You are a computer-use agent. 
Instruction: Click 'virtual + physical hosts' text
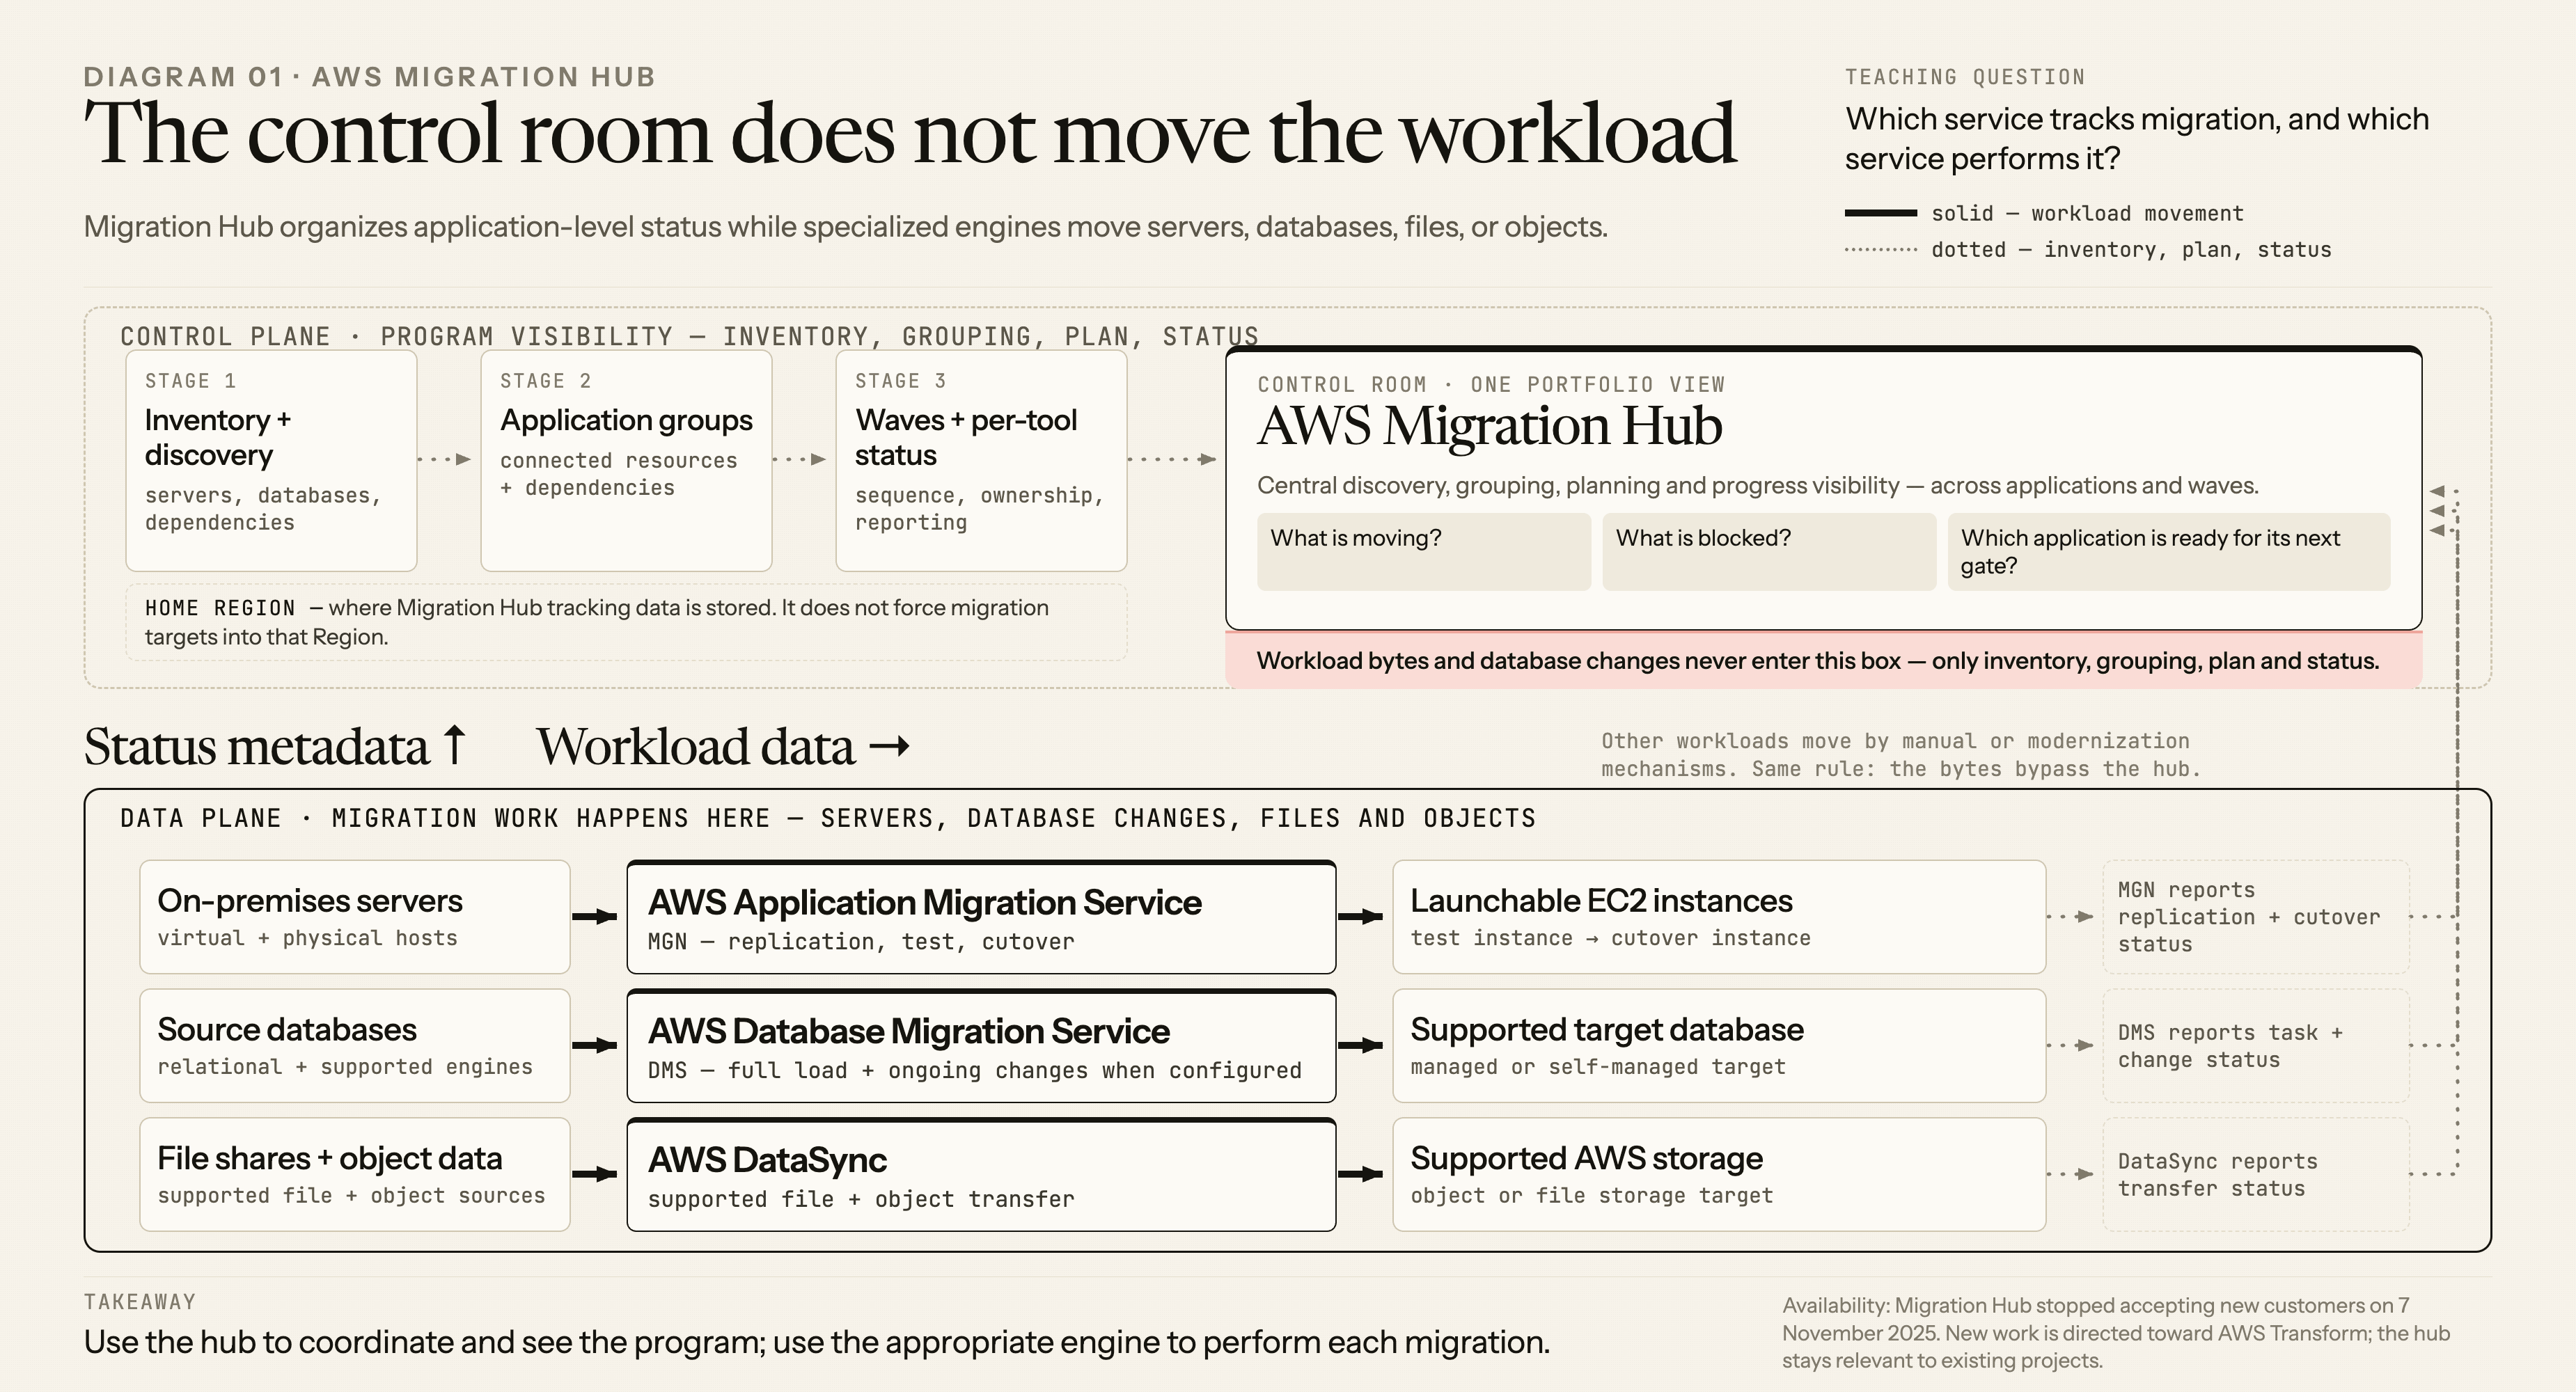[307, 938]
